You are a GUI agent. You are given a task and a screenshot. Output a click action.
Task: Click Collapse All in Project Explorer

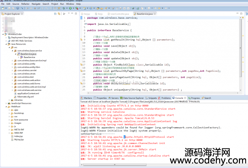[x=55, y=14]
